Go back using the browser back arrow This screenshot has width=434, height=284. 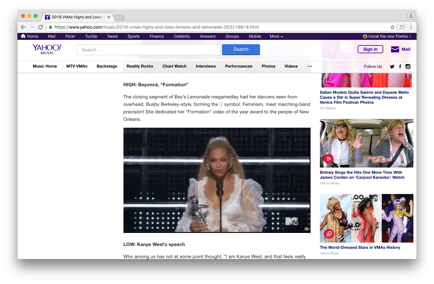[23, 27]
